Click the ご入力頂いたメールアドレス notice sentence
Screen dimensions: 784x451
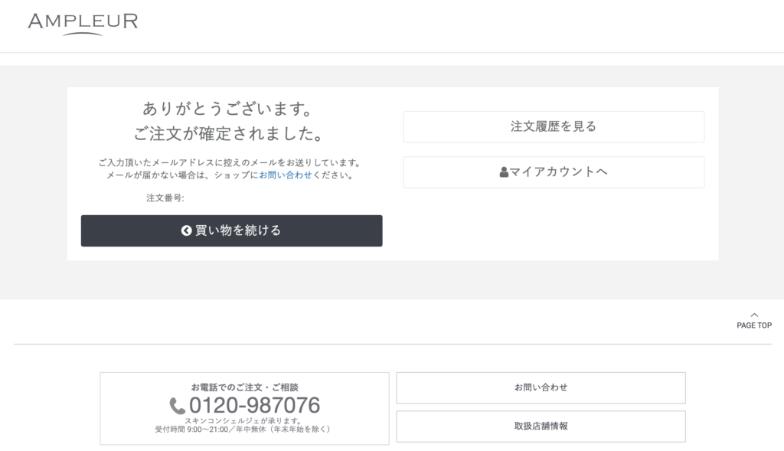tap(230, 162)
